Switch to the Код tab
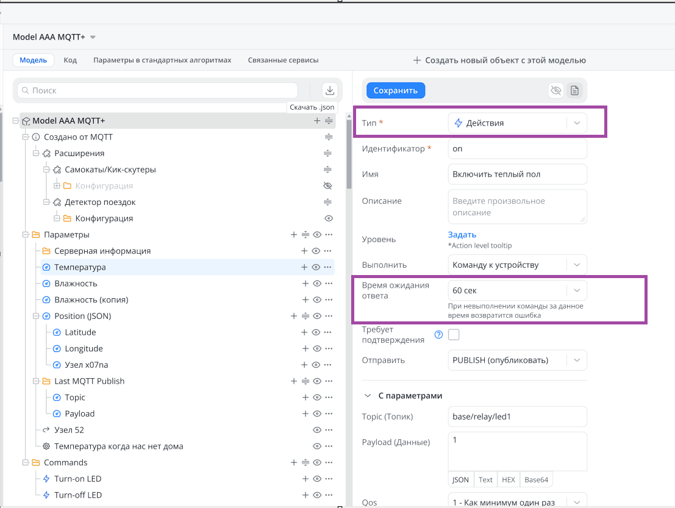The height and width of the screenshot is (508, 675). coord(70,60)
